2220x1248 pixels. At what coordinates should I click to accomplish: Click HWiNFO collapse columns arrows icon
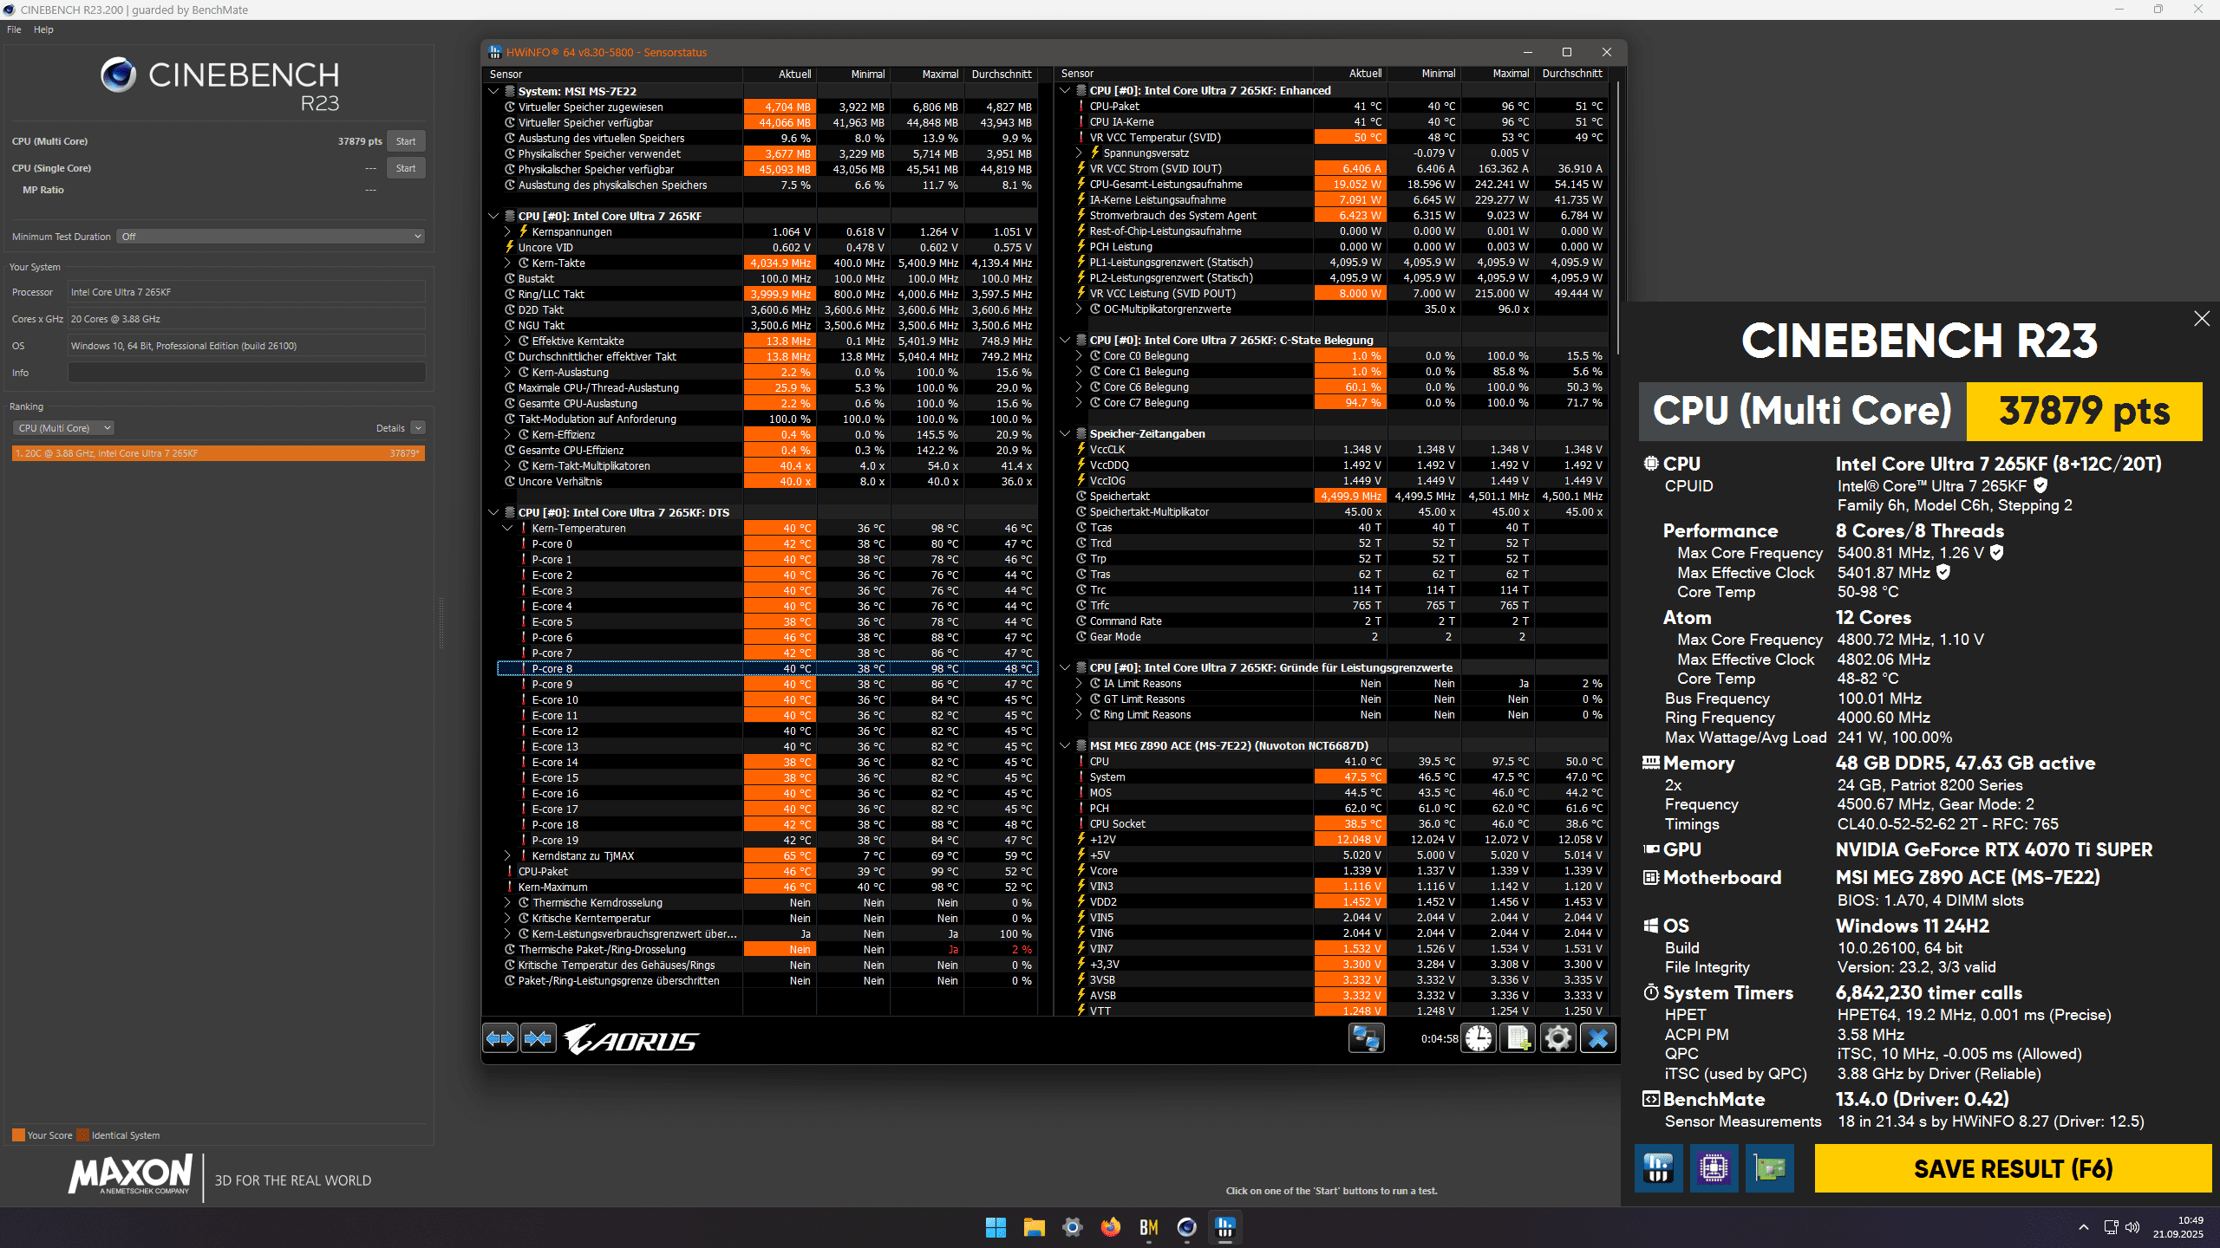click(539, 1037)
